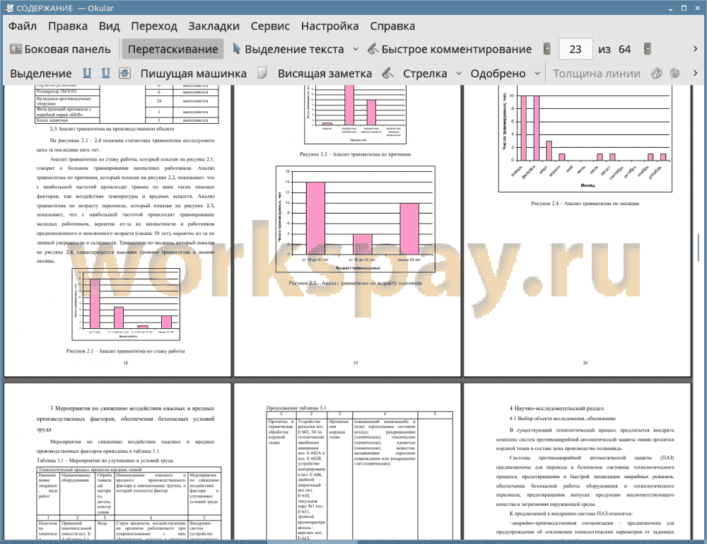Select the Одобрено stamp tool
Screen dimensions: 707x544
click(x=498, y=74)
